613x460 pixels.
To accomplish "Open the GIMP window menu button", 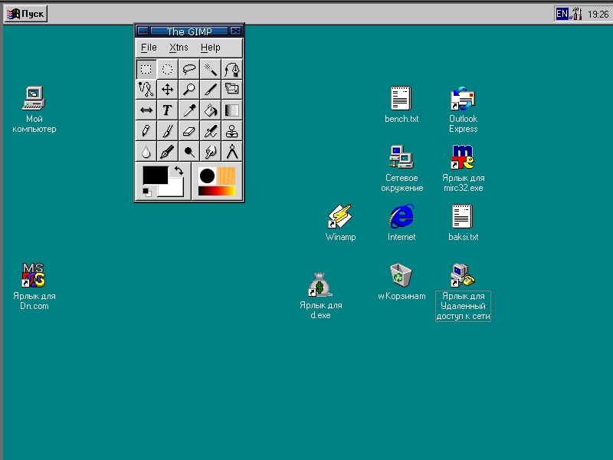I will click(143, 31).
